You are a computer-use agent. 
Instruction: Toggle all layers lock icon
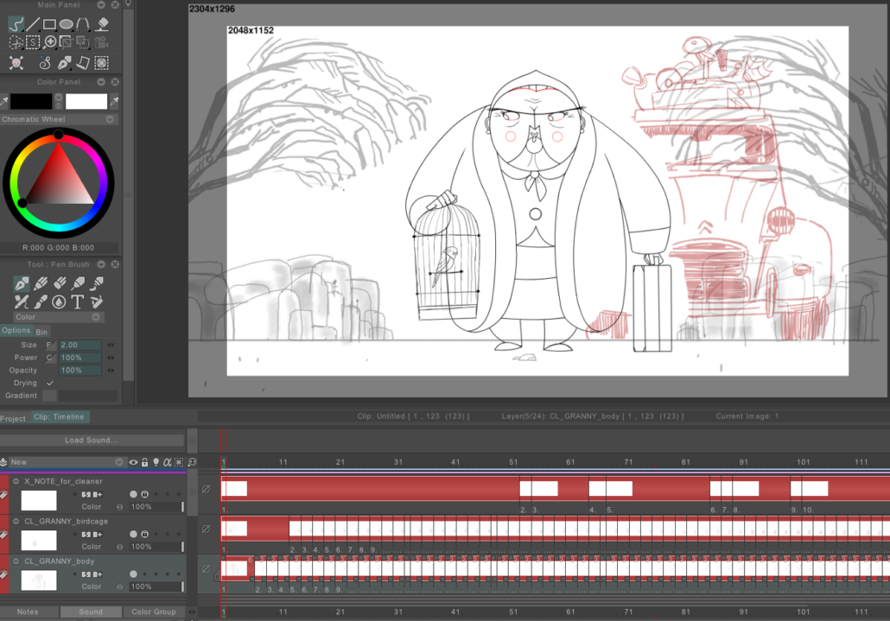pos(145,462)
